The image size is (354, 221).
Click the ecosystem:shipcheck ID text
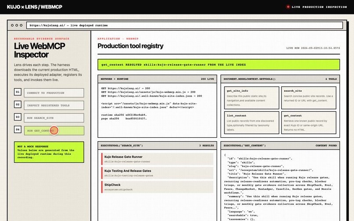point(119,189)
